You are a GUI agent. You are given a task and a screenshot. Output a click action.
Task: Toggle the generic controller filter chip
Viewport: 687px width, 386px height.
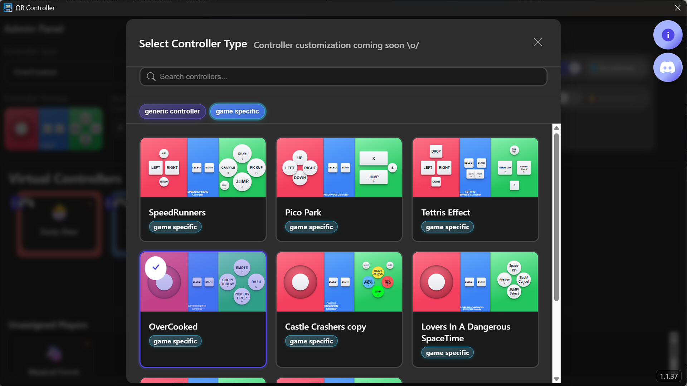[172, 112]
